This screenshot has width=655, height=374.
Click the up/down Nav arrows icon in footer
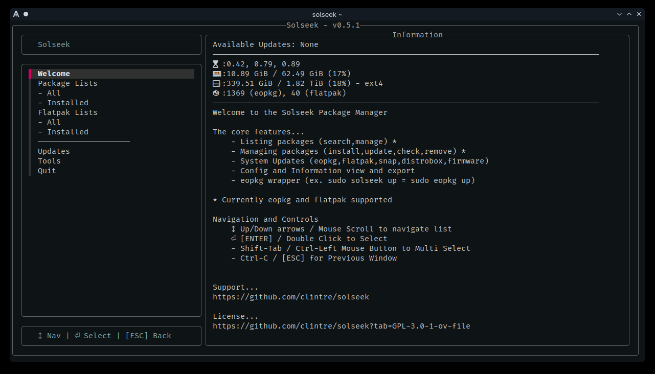[40, 336]
